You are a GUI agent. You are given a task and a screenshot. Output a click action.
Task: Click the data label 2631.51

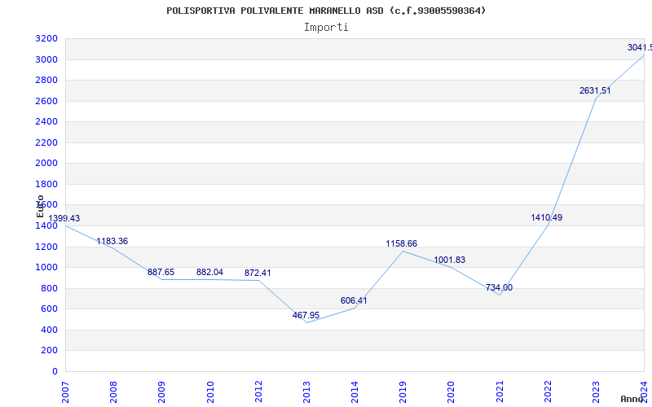pos(595,90)
